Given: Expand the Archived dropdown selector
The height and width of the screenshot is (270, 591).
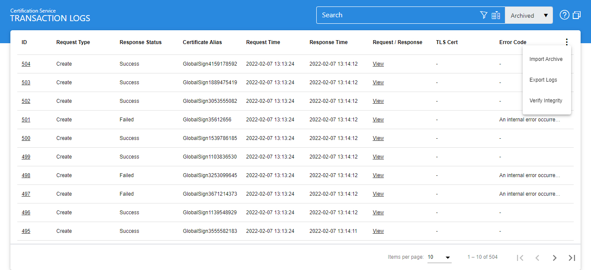Looking at the screenshot, I should [529, 16].
